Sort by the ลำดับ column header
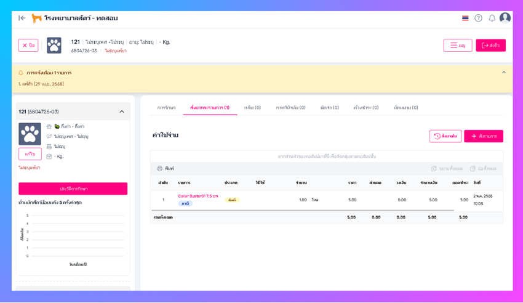The image size is (523, 303). coord(163,183)
